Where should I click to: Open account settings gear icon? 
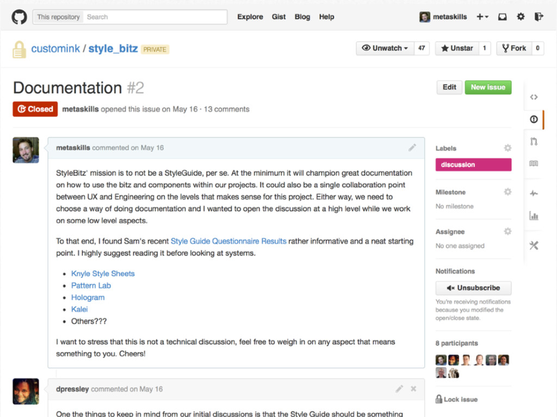521,17
